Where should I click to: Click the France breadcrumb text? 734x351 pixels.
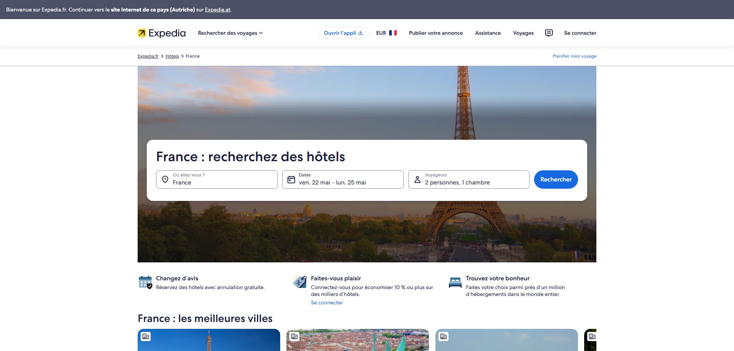click(x=193, y=56)
